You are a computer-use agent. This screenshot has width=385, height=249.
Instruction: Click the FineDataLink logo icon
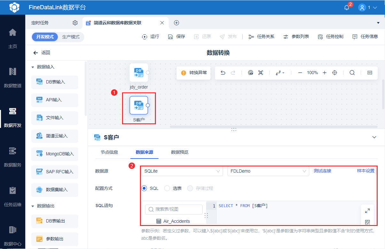[14, 7]
